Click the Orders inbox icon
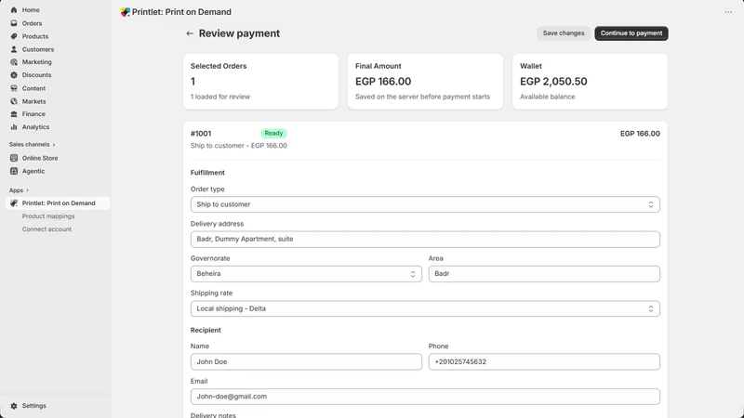 click(x=14, y=23)
